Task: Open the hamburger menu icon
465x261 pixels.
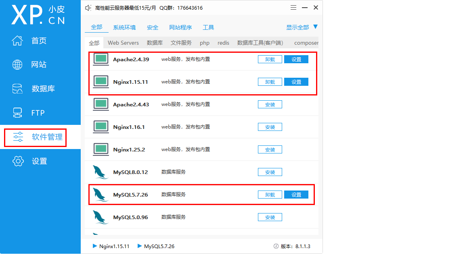Action: [x=293, y=8]
